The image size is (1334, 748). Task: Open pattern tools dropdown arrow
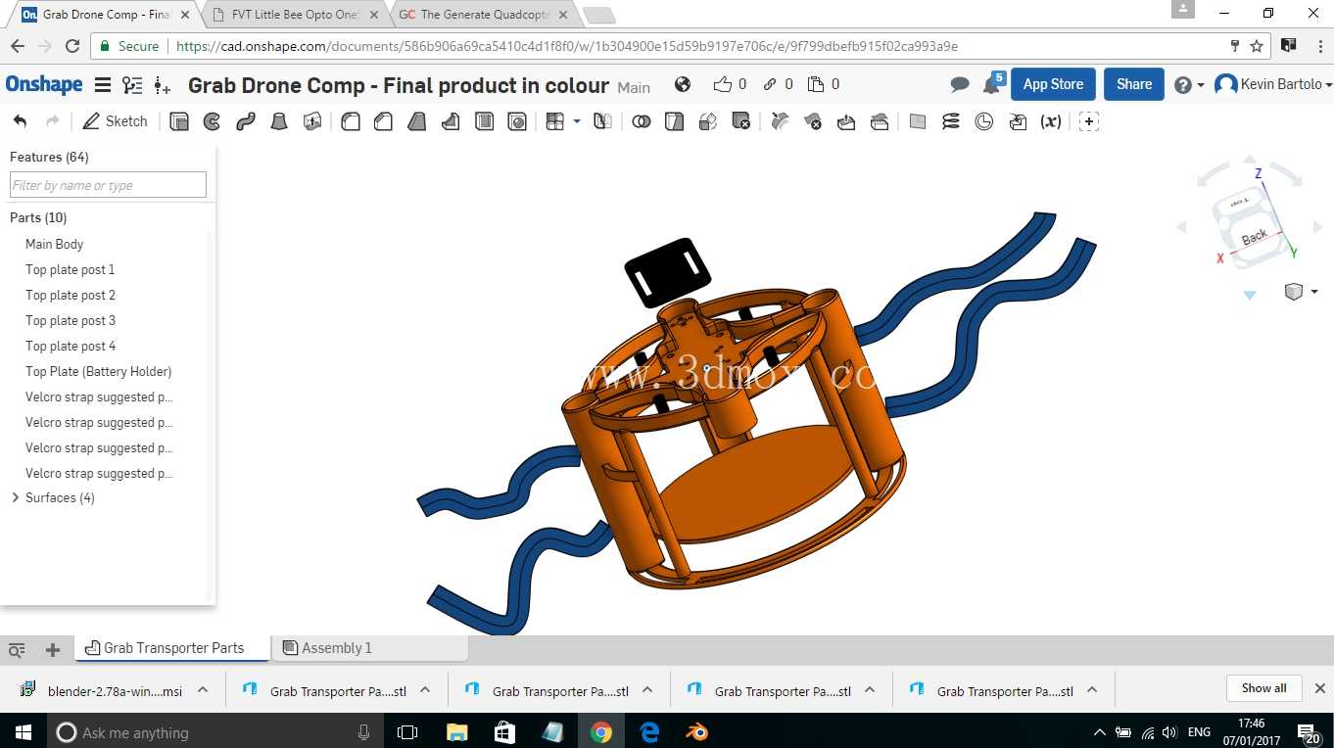pos(577,121)
